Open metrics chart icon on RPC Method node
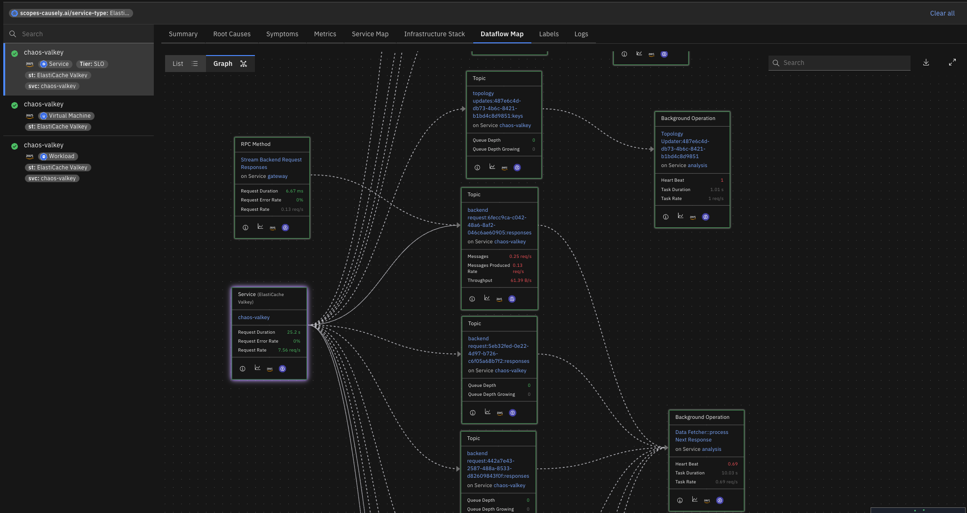The image size is (967, 513). click(260, 227)
